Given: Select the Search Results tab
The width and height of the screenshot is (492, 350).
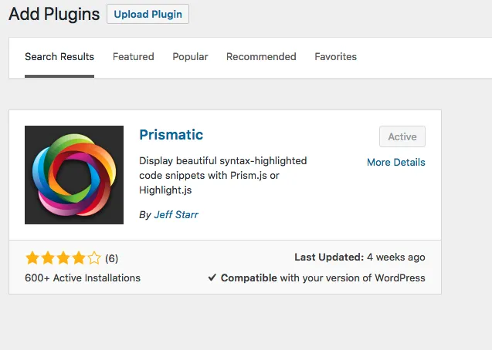Looking at the screenshot, I should (x=59, y=57).
